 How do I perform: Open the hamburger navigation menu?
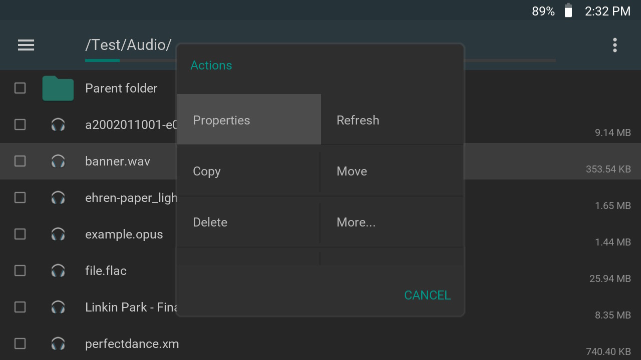(x=26, y=45)
